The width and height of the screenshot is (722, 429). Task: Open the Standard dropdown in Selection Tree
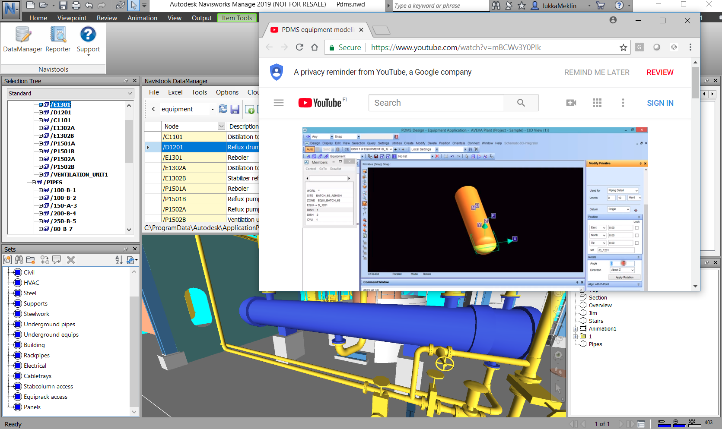[x=130, y=93]
